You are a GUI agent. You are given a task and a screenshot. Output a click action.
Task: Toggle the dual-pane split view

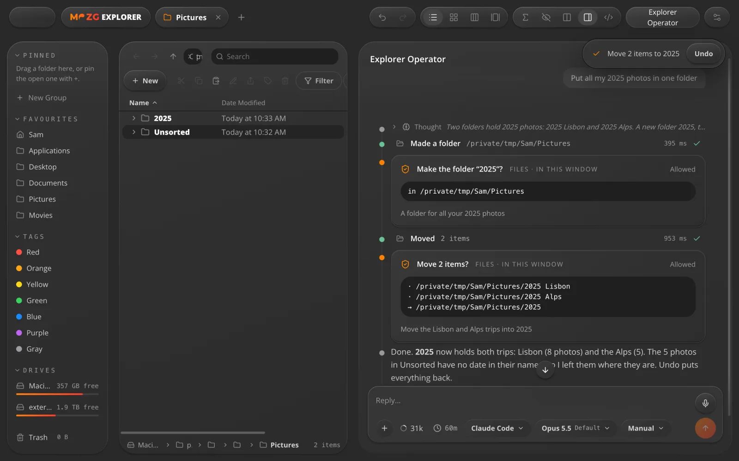pyautogui.click(x=567, y=18)
